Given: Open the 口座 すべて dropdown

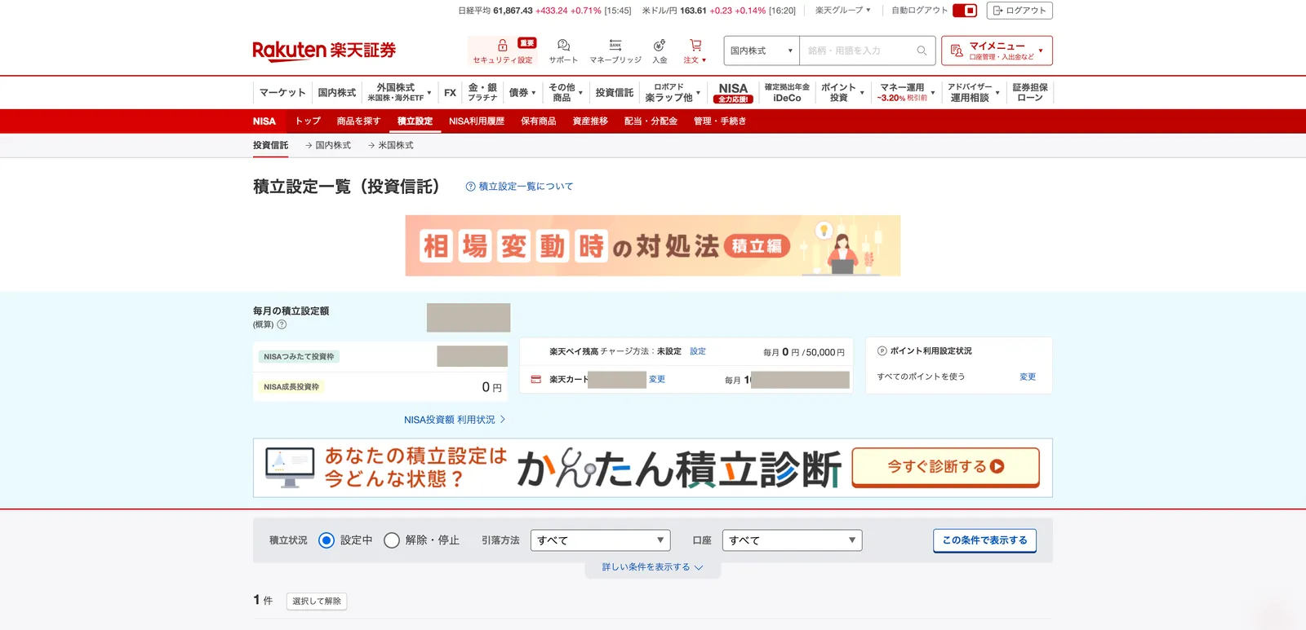Looking at the screenshot, I should (792, 540).
